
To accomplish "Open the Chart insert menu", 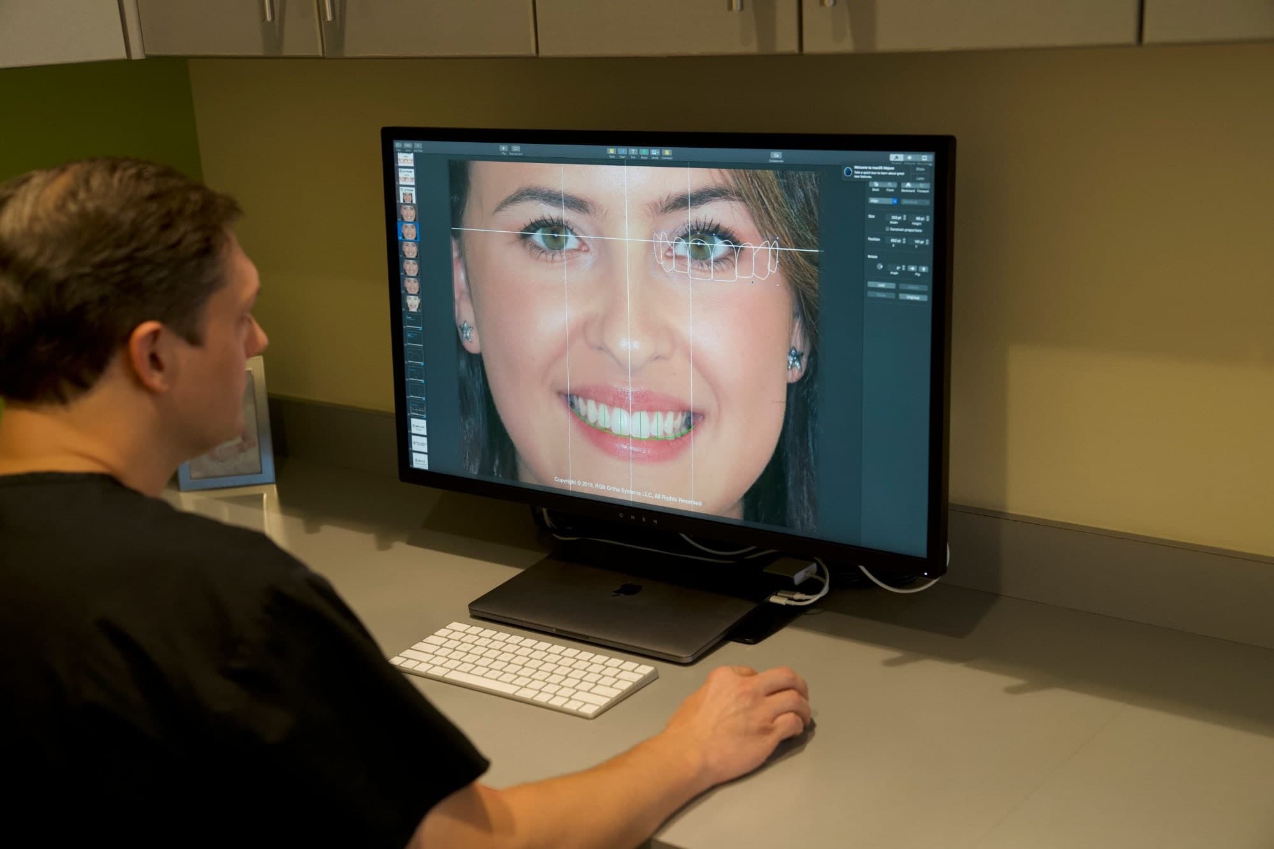I will click(622, 152).
